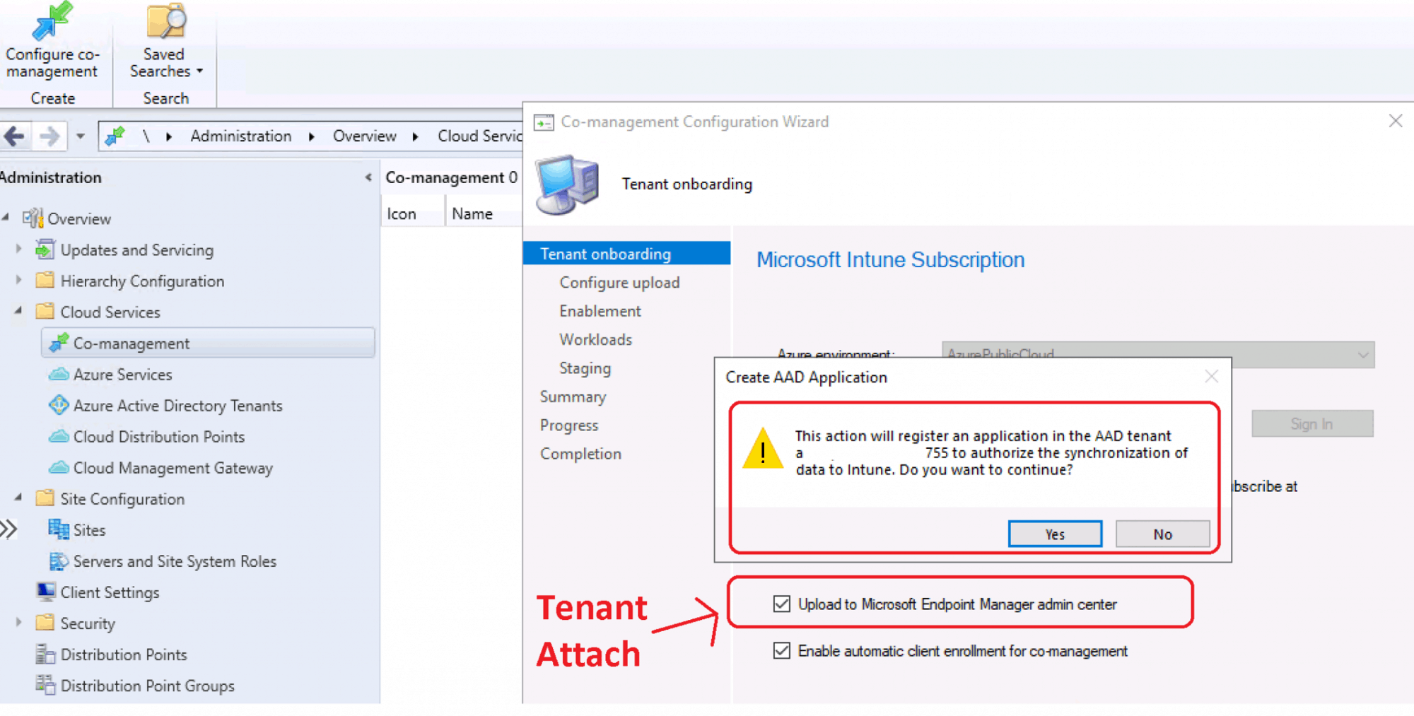Click the Client Settings monitor icon
Image resolution: width=1414 pixels, height=716 pixels.
coord(45,592)
